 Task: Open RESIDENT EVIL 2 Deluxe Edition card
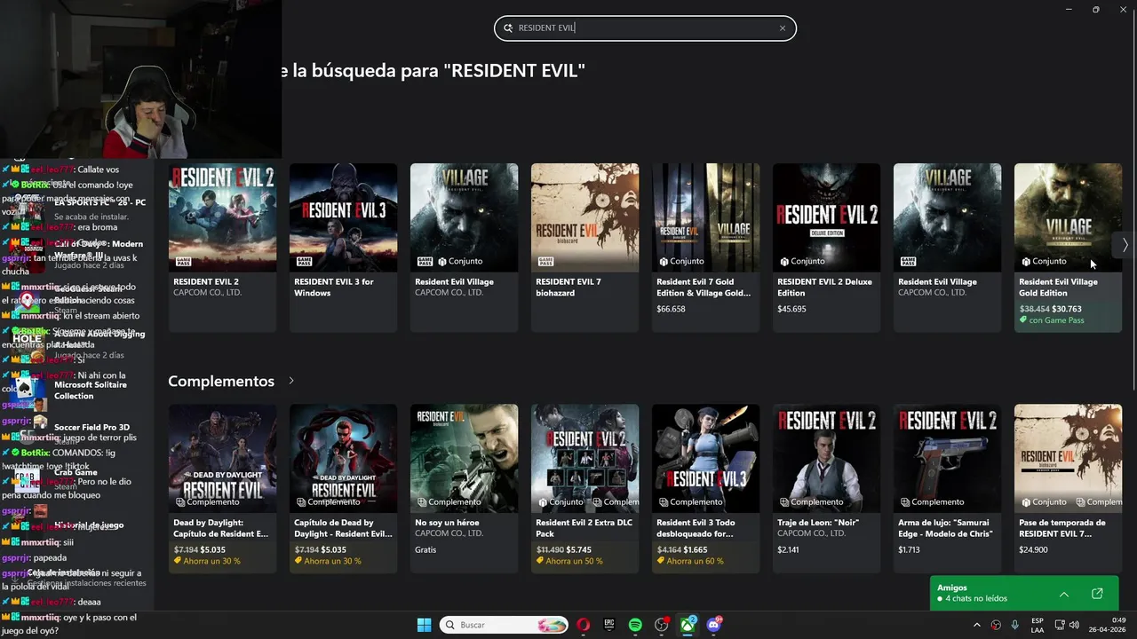point(826,248)
